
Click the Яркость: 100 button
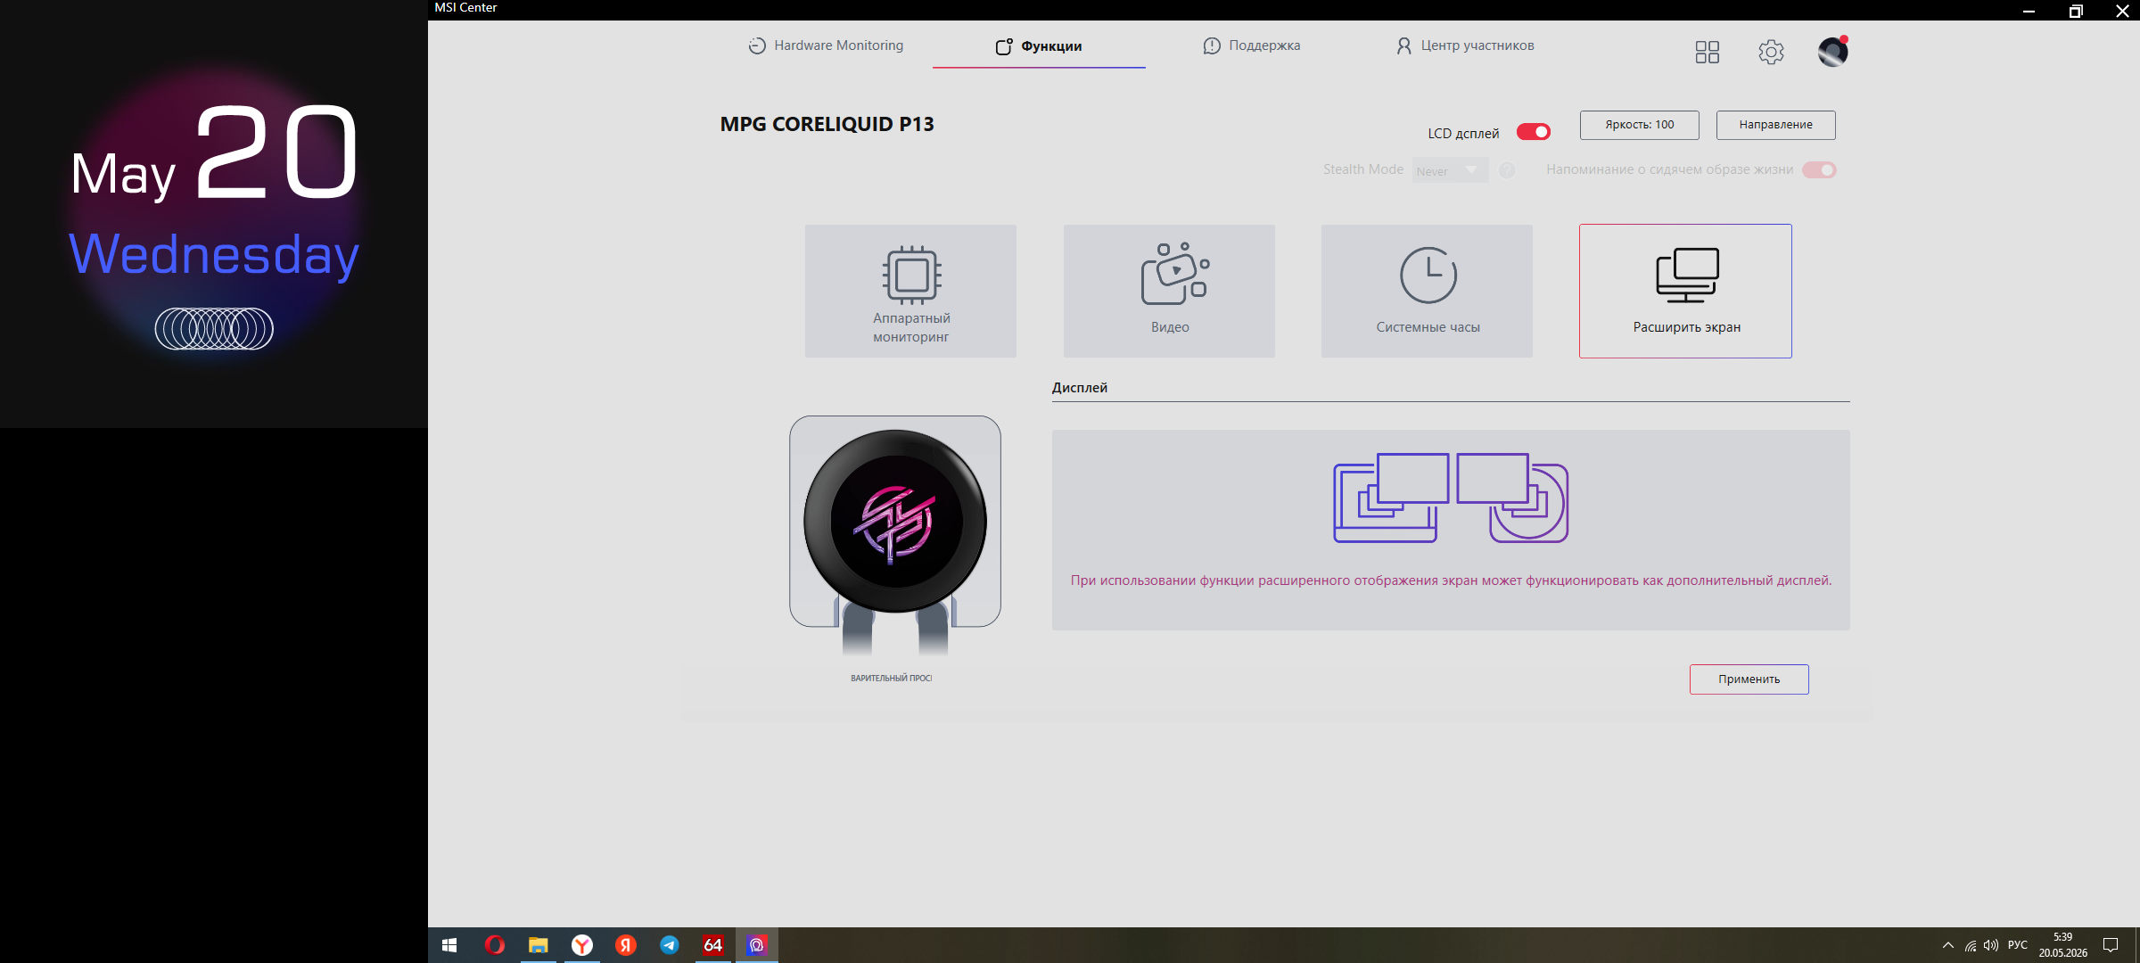[1640, 125]
